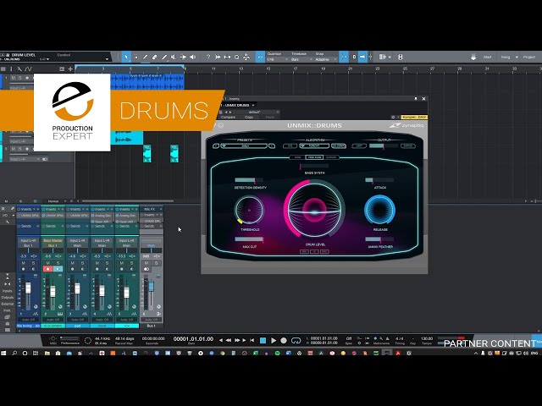
Task: Open Task View from the taskbar
Action: pyautogui.click(x=36, y=354)
